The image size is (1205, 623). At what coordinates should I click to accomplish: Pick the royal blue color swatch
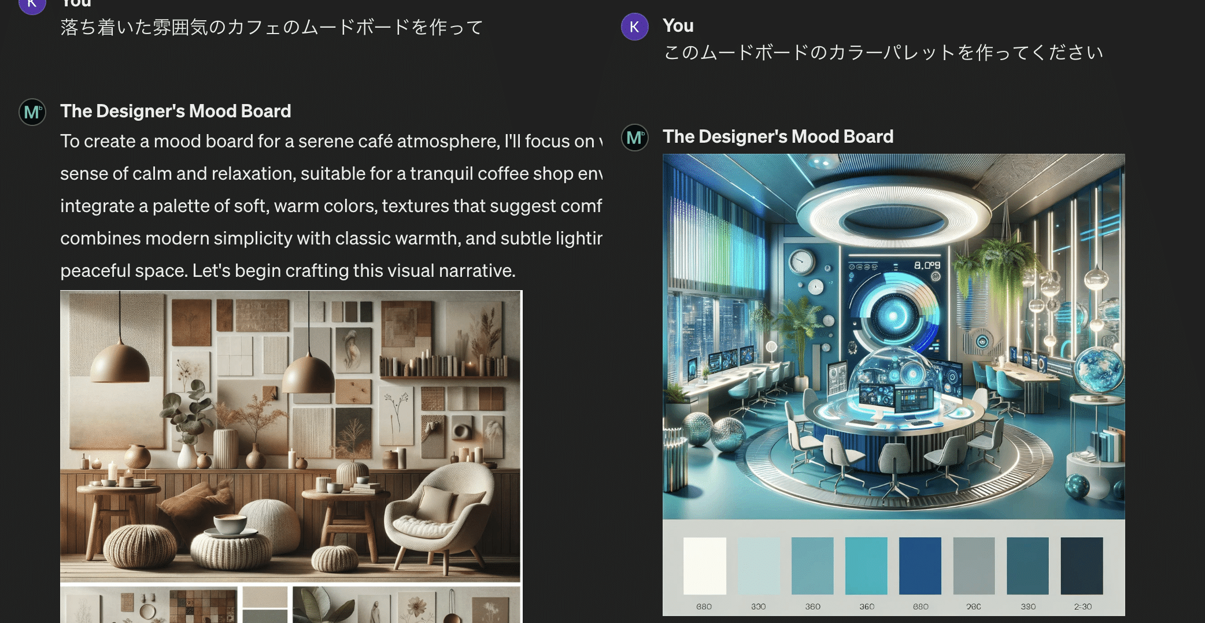click(920, 566)
